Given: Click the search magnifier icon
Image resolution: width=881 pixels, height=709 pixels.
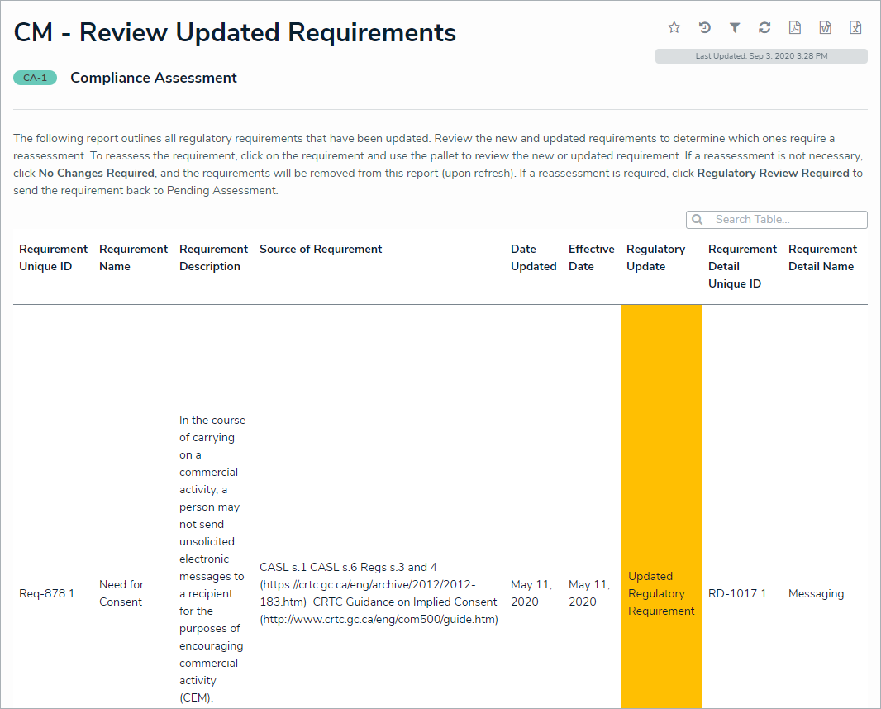Looking at the screenshot, I should tap(697, 220).
